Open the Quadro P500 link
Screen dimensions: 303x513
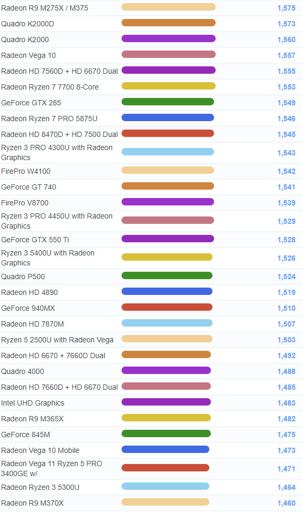[23, 277]
